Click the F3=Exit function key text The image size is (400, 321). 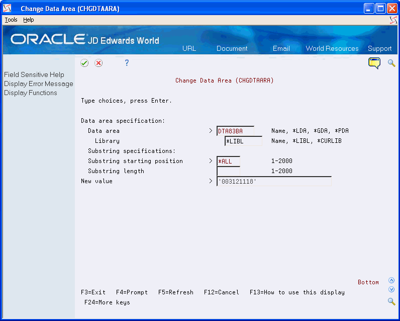pos(93,292)
